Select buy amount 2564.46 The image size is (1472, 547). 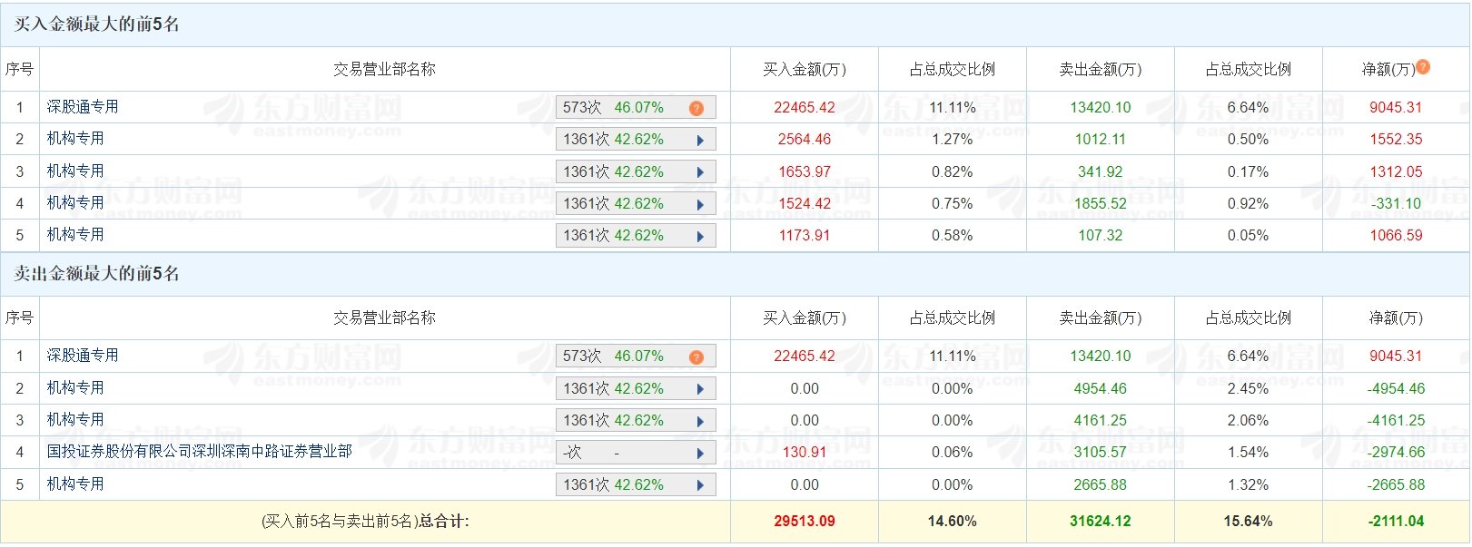click(x=805, y=140)
